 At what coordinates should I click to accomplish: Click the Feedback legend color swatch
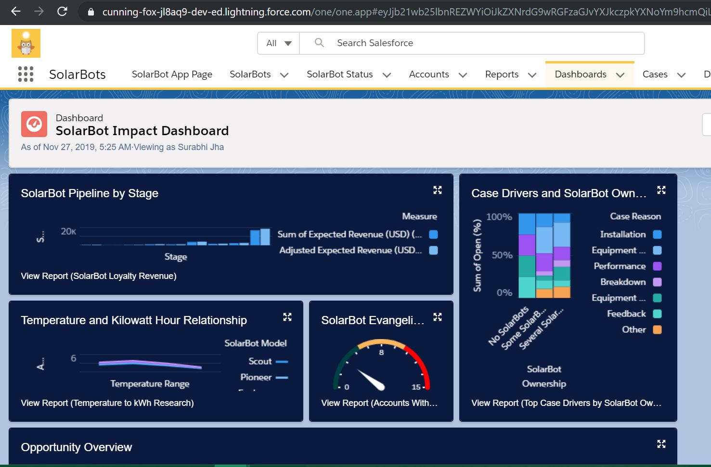(657, 314)
